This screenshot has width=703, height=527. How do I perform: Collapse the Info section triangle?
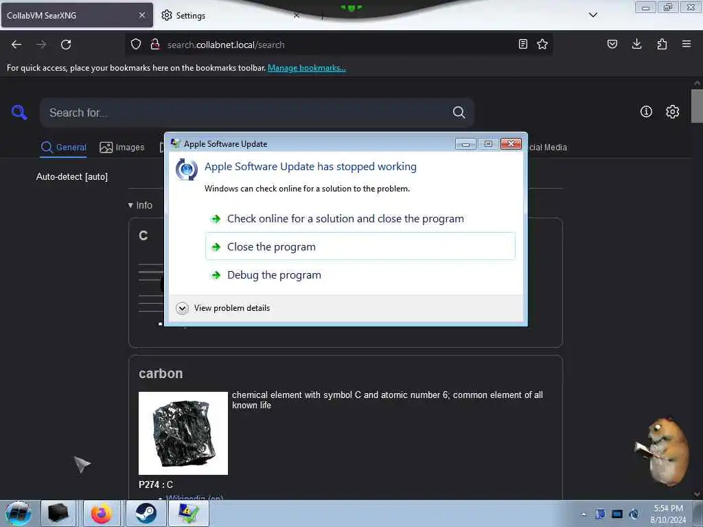(x=130, y=205)
